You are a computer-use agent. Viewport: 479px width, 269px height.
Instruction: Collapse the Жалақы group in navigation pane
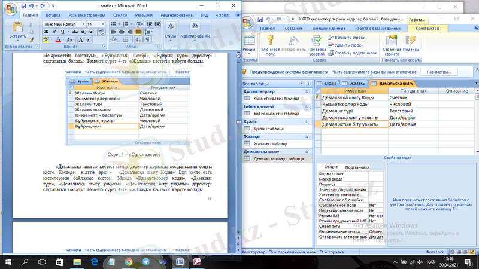307,137
